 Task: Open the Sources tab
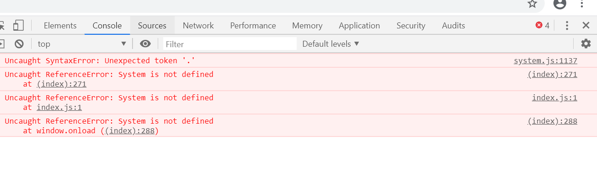click(152, 26)
